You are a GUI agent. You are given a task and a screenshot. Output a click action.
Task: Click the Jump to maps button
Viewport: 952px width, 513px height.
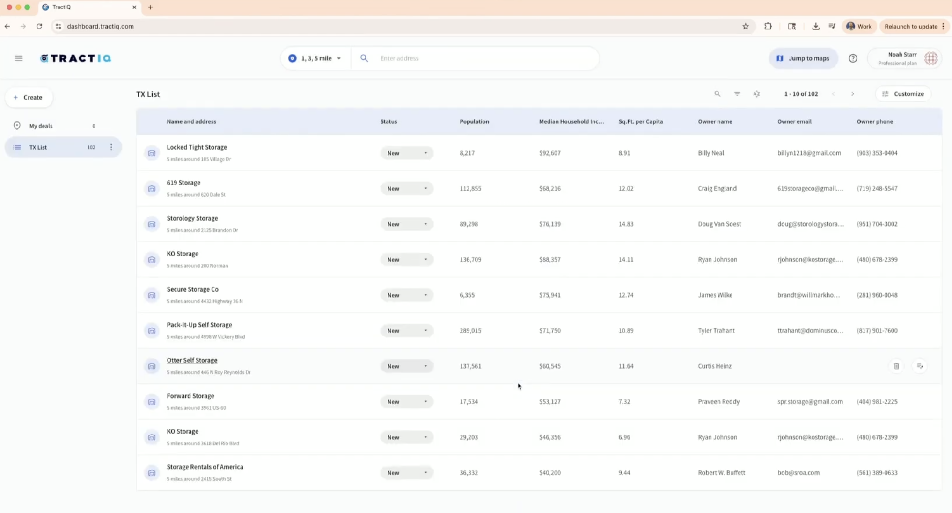803,58
